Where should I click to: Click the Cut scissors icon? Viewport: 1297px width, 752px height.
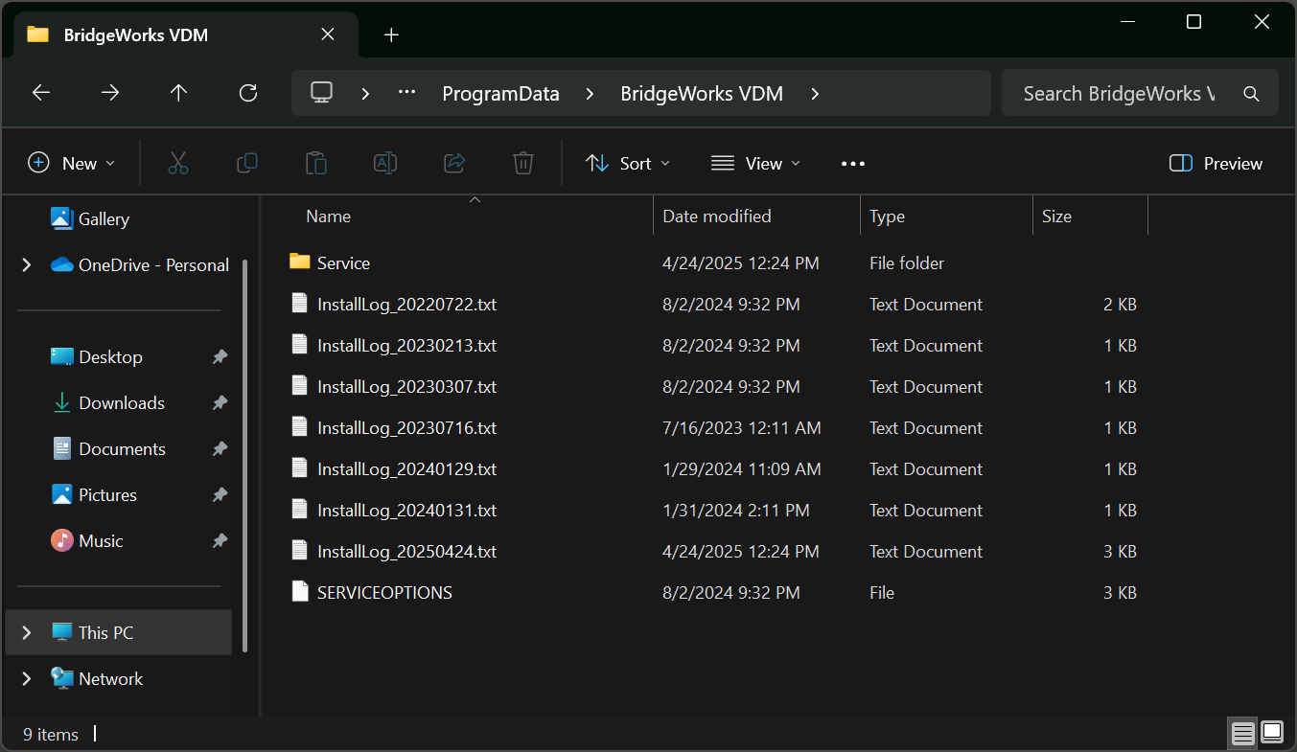[x=178, y=163]
